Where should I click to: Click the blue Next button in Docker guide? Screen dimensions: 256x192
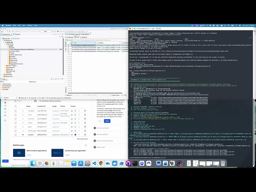(x=107, y=121)
